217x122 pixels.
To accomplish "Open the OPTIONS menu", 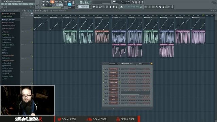I will pyautogui.click(x=25, y=4).
